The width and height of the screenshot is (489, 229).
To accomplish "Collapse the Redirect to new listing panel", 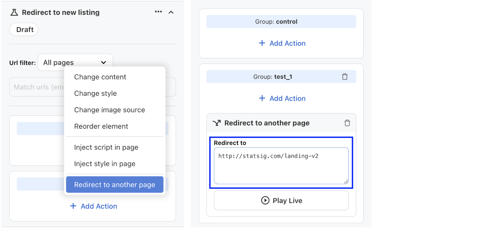I will click(171, 12).
